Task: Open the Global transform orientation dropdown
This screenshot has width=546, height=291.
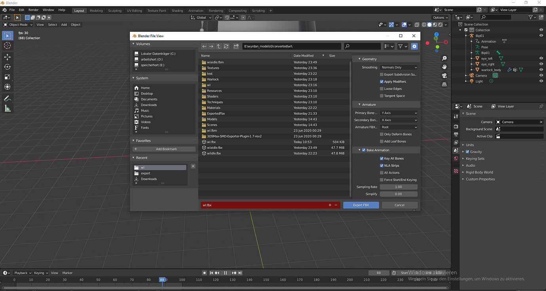Action: tap(201, 17)
